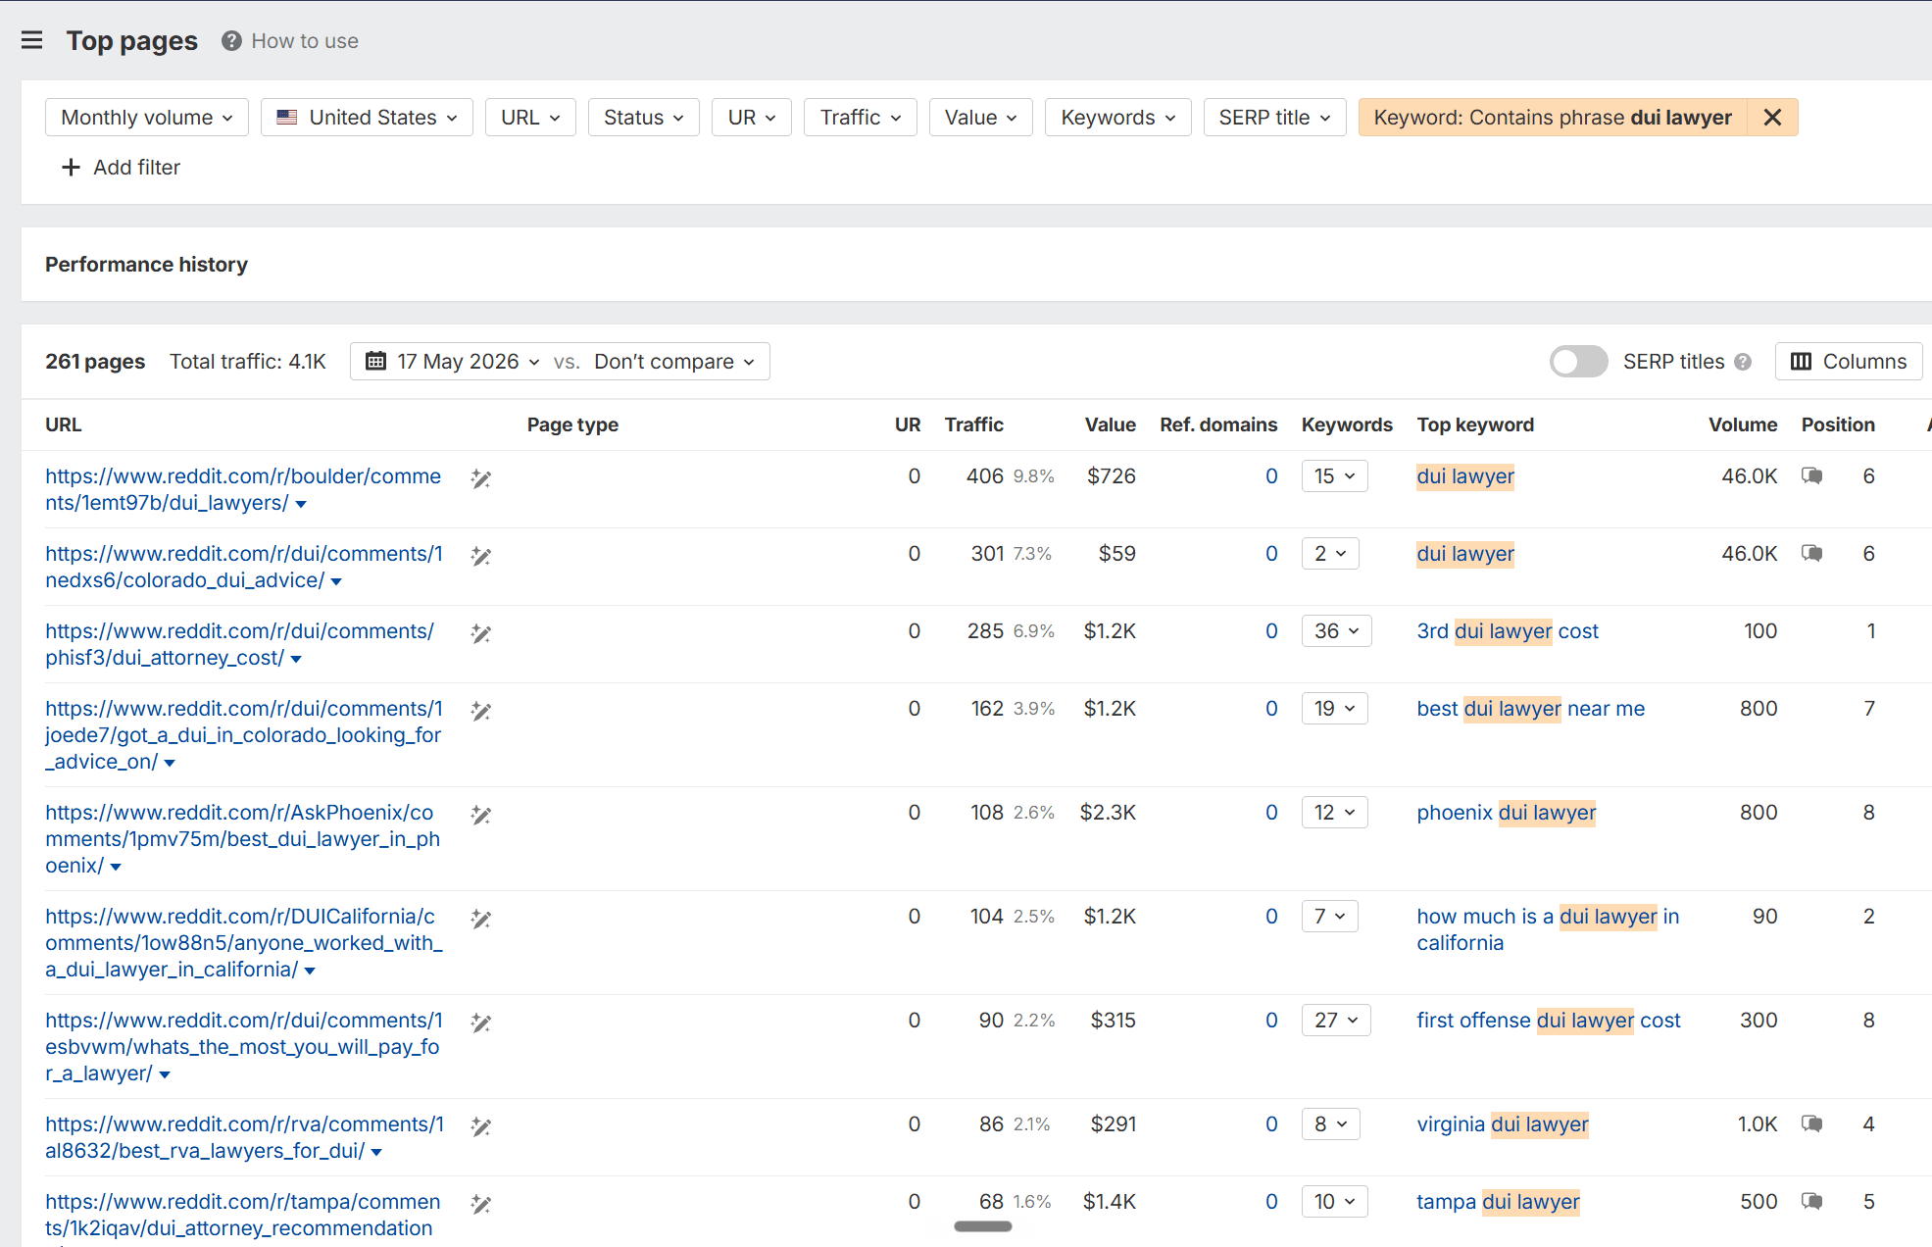Sort the table by Value column
Screen dimensions: 1932x1247
(x=1110, y=424)
